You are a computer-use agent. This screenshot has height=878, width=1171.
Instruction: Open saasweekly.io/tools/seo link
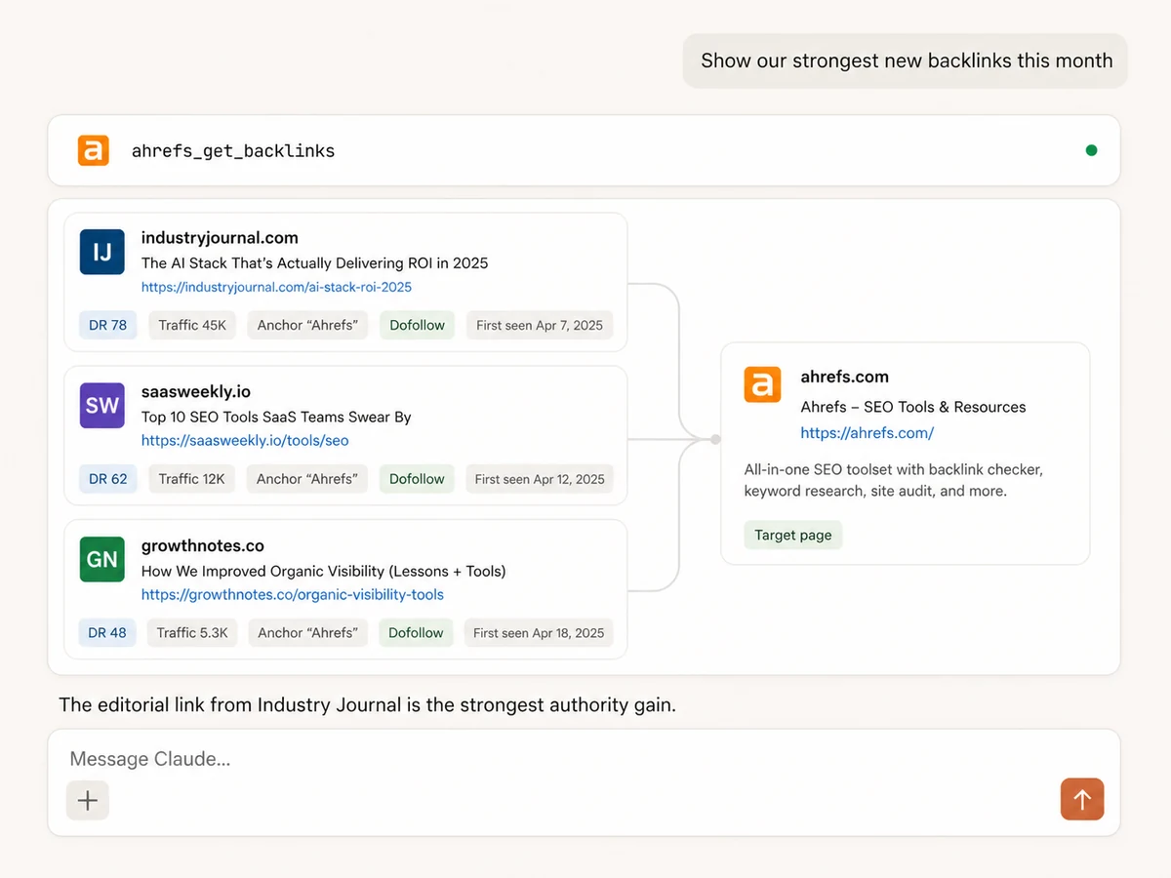pos(245,440)
